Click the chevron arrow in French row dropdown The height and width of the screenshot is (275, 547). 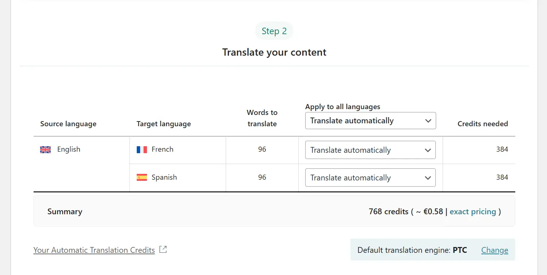[428, 150]
